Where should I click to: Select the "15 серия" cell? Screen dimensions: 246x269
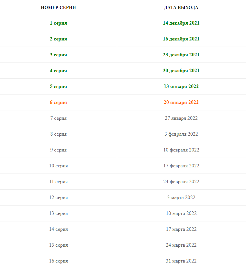59,245
